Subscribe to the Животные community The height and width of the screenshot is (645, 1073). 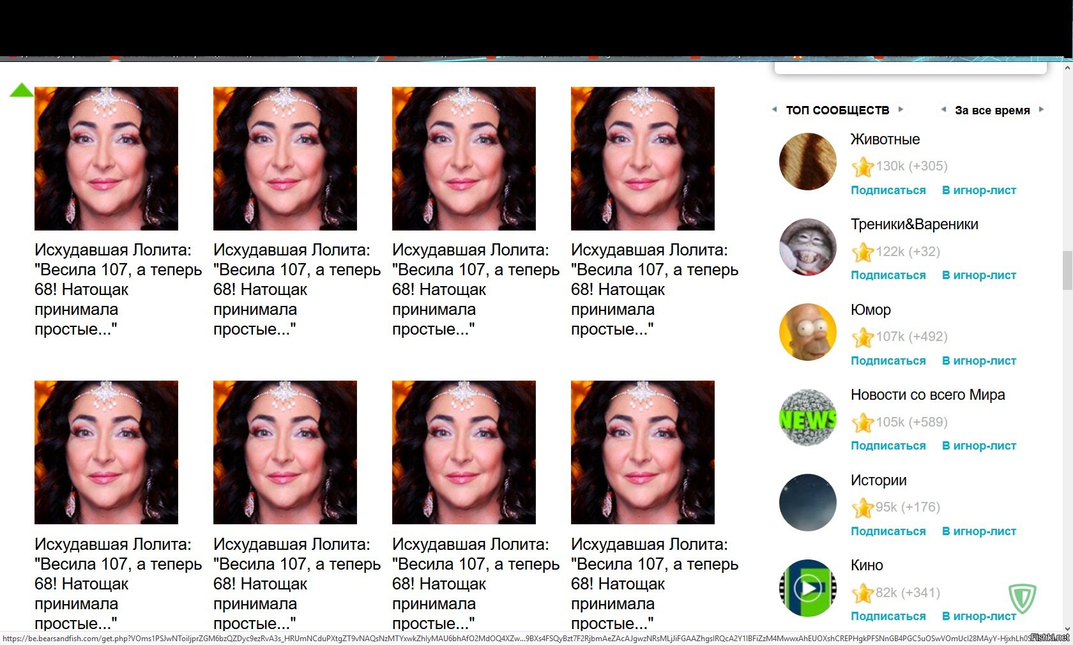pyautogui.click(x=888, y=190)
